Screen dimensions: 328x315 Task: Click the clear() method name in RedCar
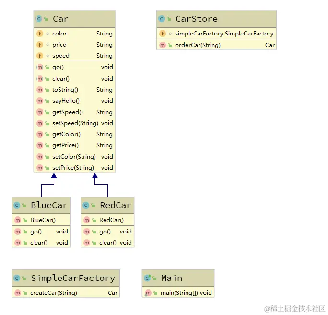[108, 243]
